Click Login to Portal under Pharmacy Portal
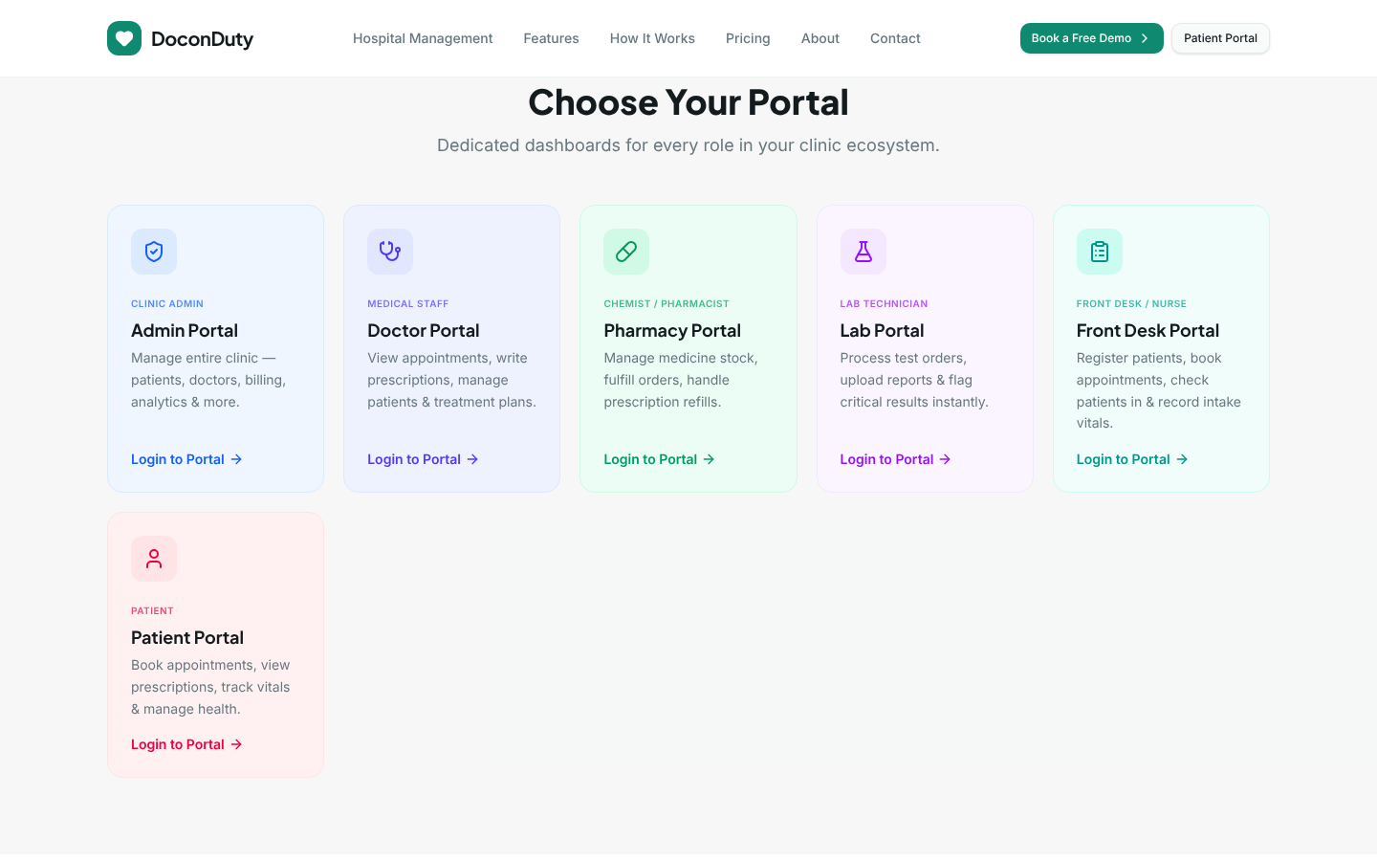The width and height of the screenshot is (1377, 861). [x=659, y=459]
